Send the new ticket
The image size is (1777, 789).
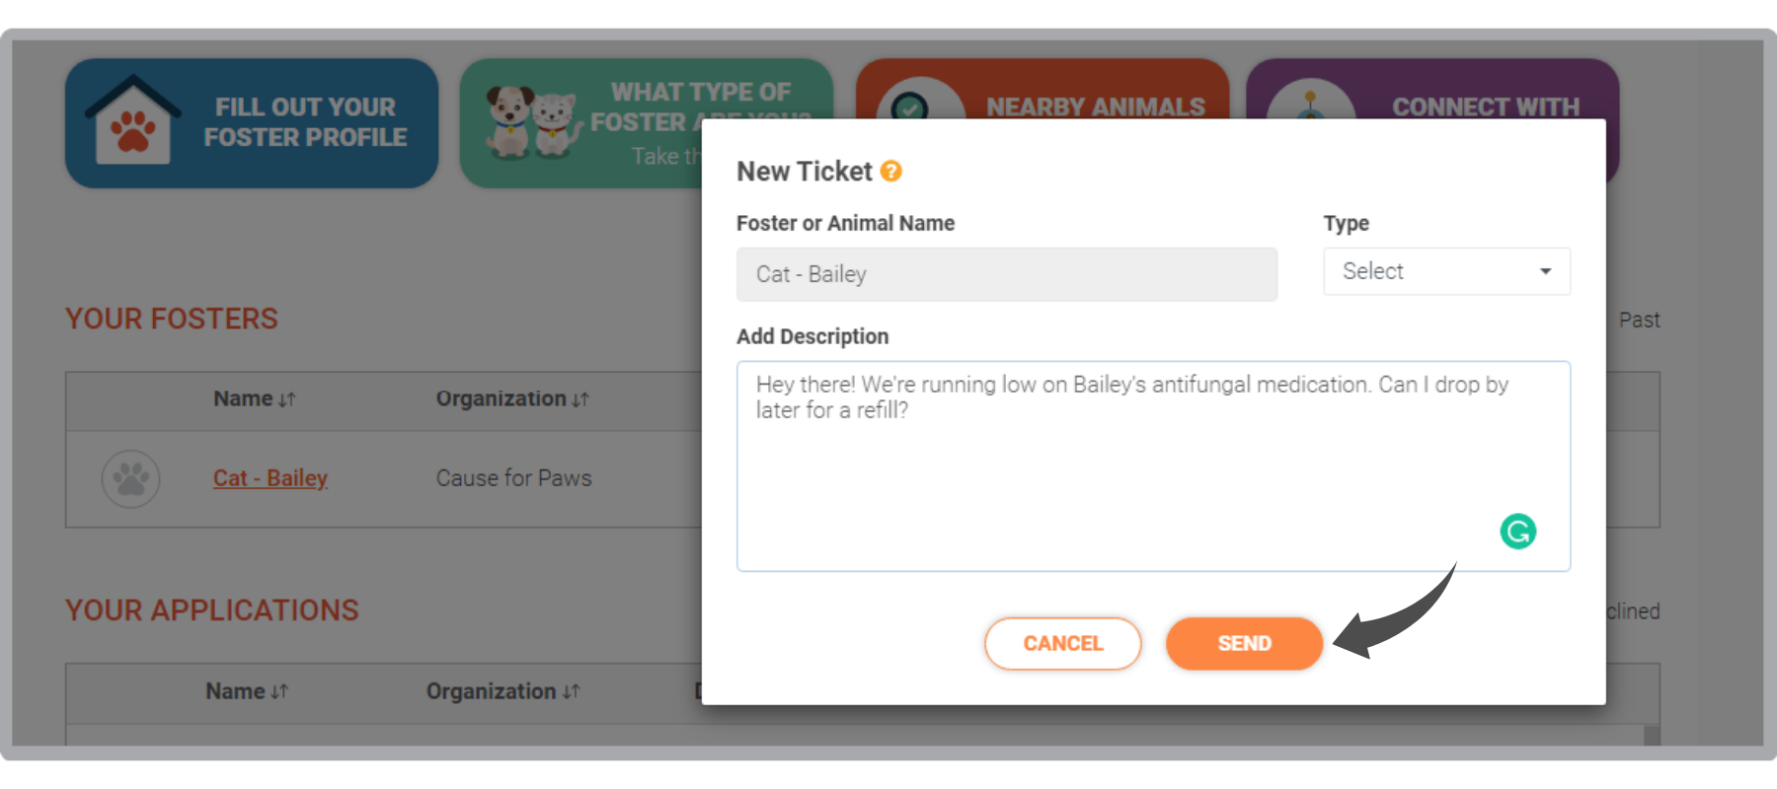(1244, 643)
